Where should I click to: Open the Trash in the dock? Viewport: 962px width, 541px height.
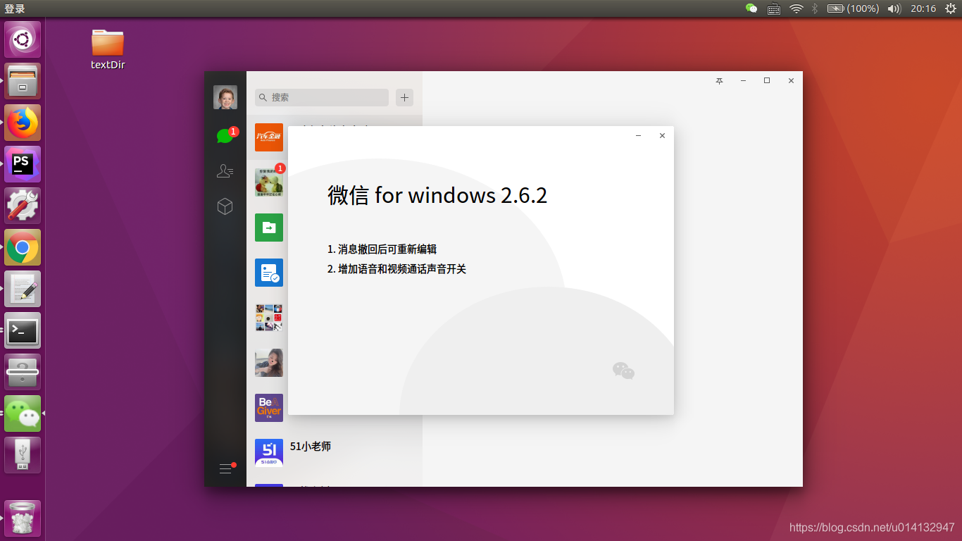coord(23,518)
